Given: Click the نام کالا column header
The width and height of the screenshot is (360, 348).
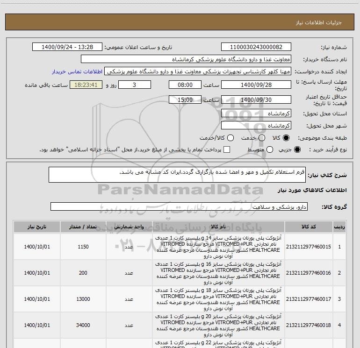Looking at the screenshot, I should [x=218, y=227].
